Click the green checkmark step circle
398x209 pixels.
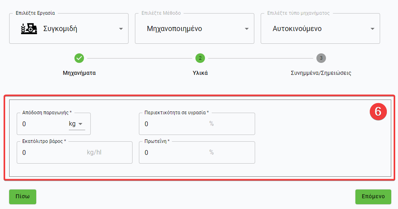coord(79,58)
